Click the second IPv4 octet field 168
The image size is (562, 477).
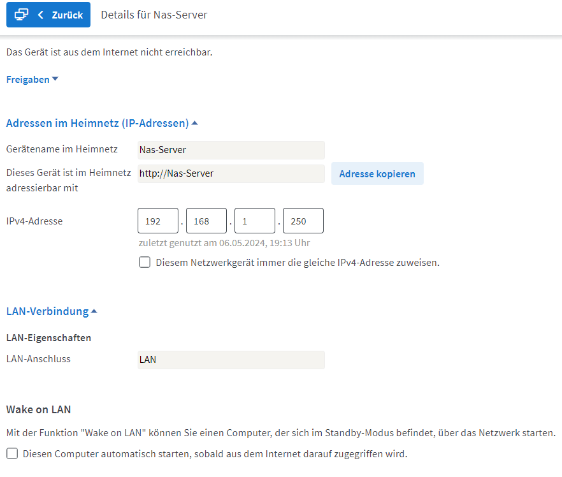[206, 221]
